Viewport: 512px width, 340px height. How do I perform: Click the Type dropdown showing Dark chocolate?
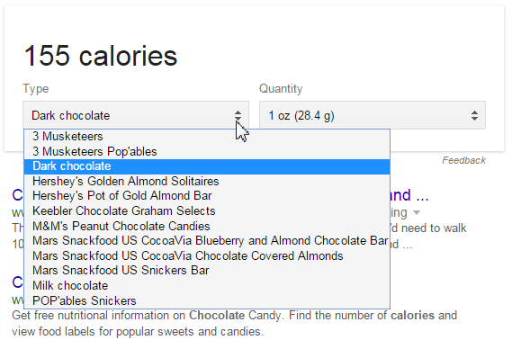pos(136,115)
